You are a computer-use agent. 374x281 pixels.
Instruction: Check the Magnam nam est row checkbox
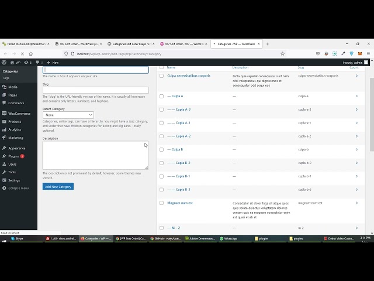161,203
